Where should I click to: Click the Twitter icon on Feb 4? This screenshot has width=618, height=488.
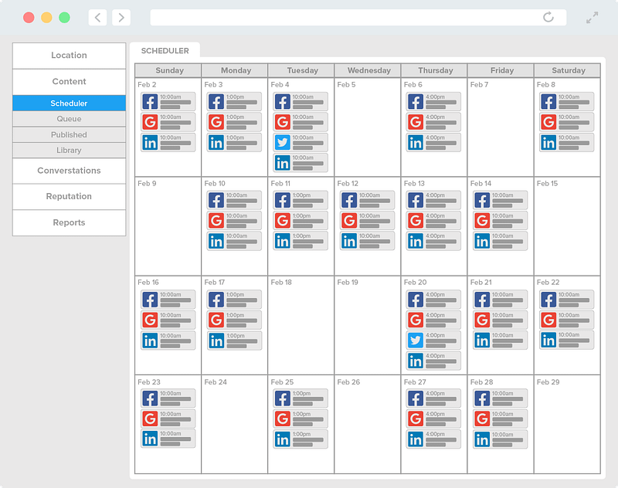click(x=283, y=142)
